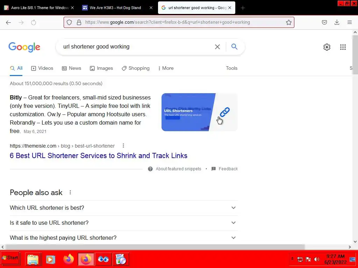Open options dots beside themeisle.com result
Screen dimensions: 358x268
click(123, 146)
